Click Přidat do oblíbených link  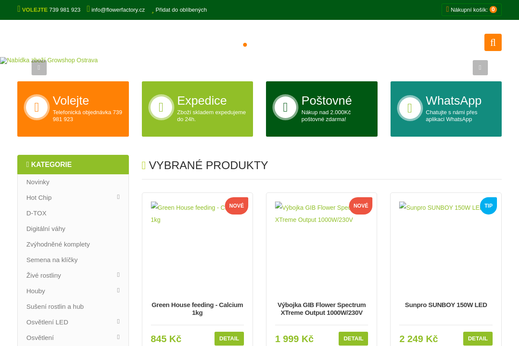pyautogui.click(x=181, y=10)
